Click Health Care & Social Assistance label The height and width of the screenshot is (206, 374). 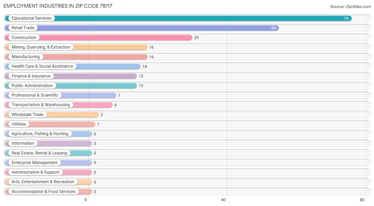pyautogui.click(x=42, y=66)
